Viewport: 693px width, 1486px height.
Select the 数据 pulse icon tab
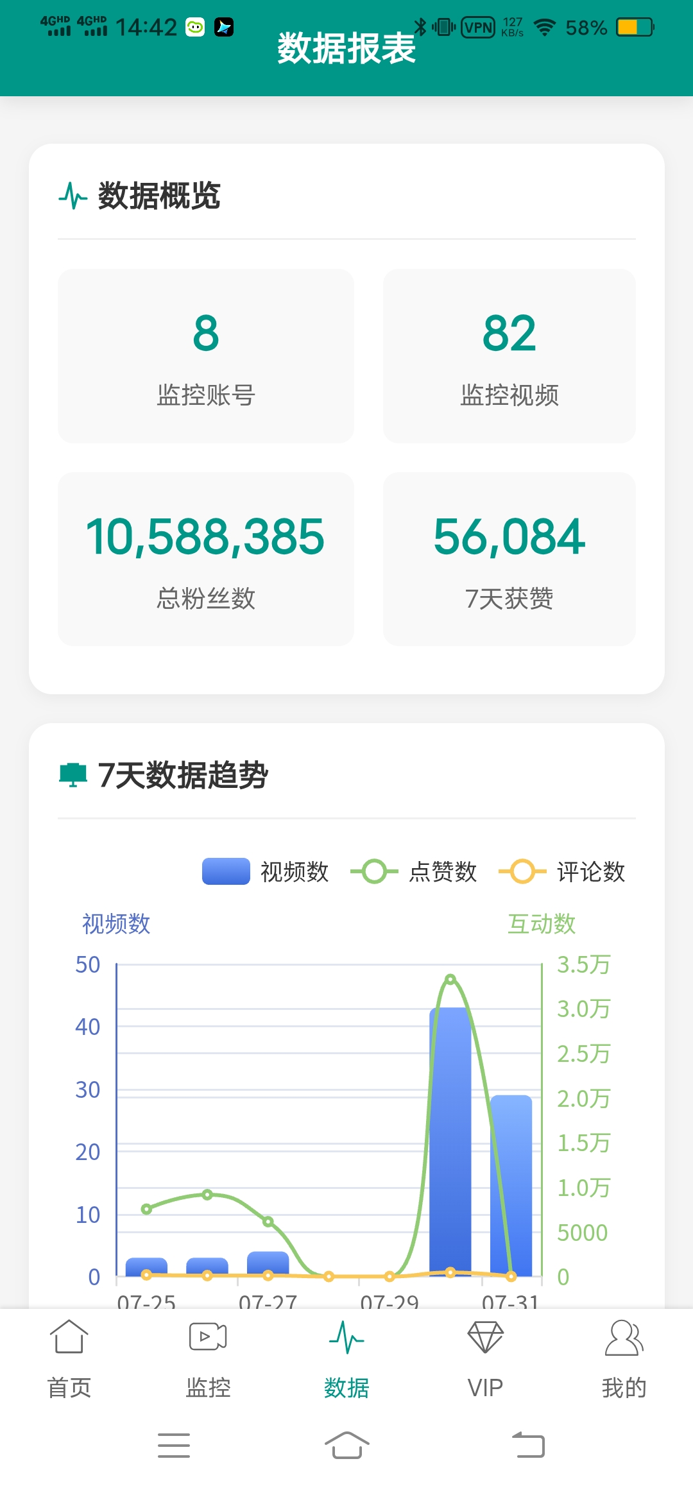pyautogui.click(x=346, y=1337)
